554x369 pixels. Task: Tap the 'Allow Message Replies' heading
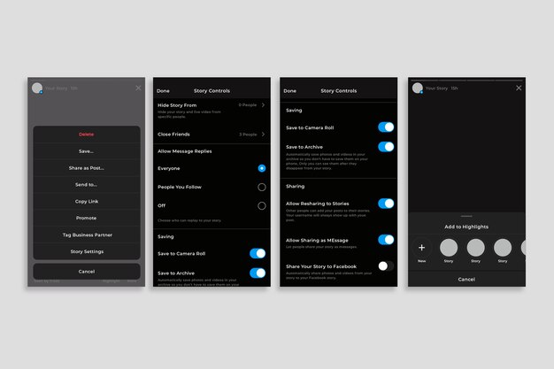[185, 151]
